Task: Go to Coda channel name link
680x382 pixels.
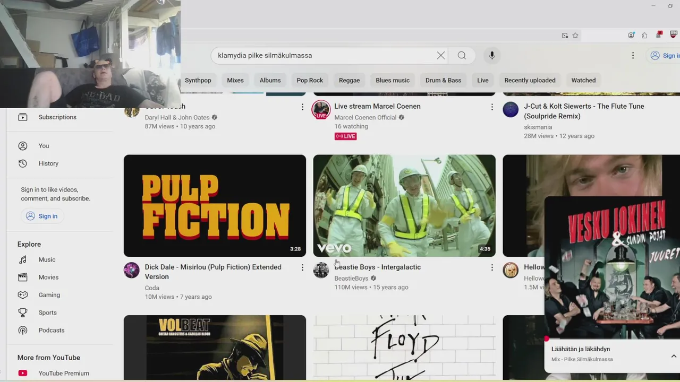Action: pos(152,288)
